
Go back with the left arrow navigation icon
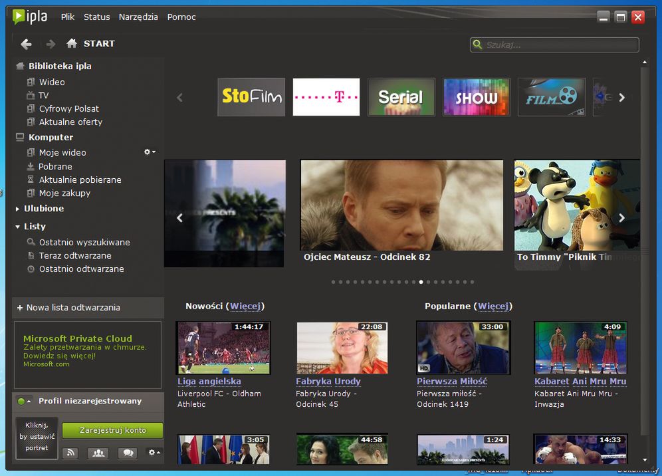tap(26, 44)
